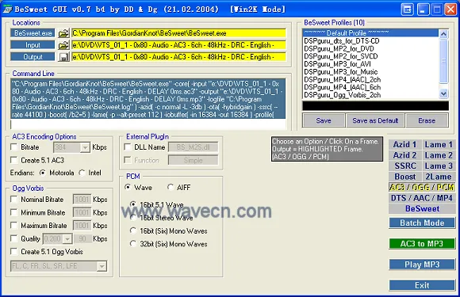Screen dimensions: 460x297
Task: Open the Ogg quality 0.200 dropdown
Action: pyautogui.click(x=67, y=239)
